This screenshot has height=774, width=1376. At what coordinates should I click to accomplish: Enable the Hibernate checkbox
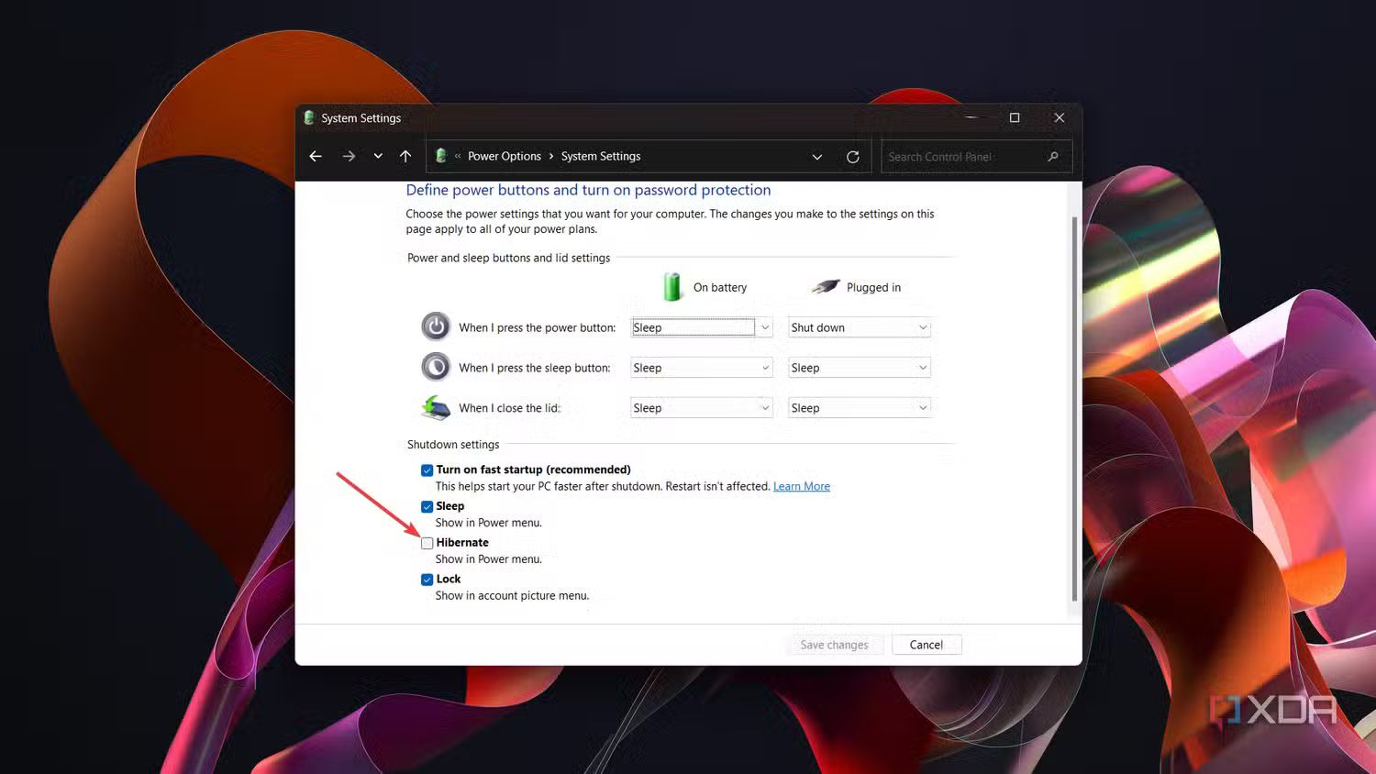[427, 543]
